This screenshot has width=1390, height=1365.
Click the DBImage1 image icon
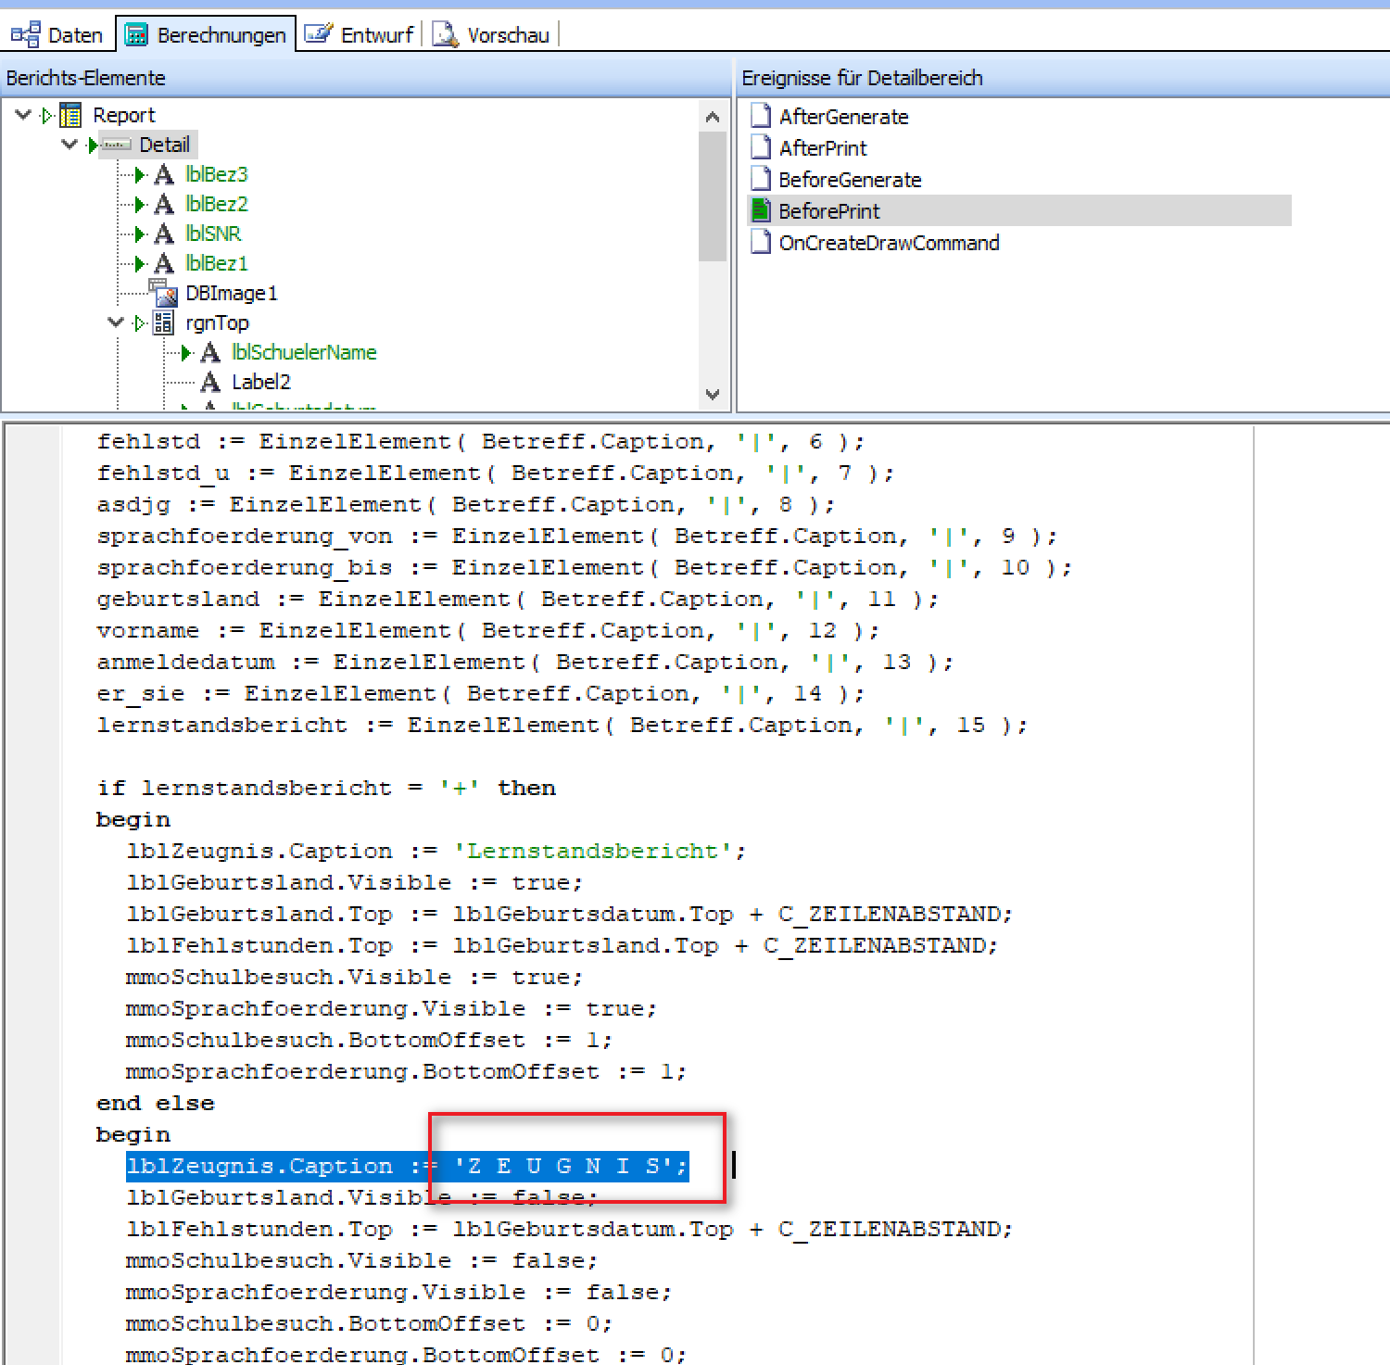coord(164,293)
